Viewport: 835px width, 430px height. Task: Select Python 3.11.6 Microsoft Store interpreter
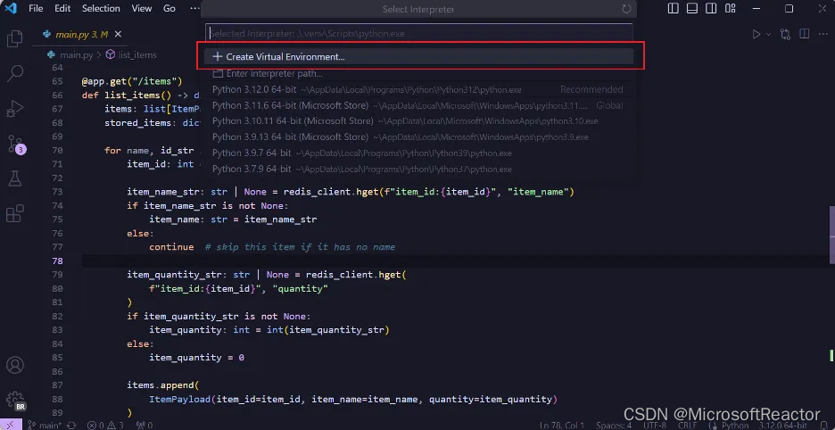click(x=419, y=105)
